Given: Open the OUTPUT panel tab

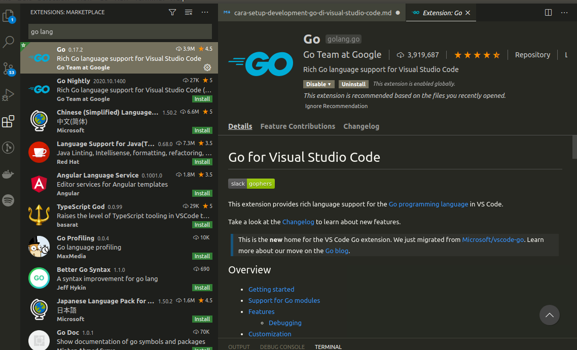Looking at the screenshot, I should coord(239,346).
